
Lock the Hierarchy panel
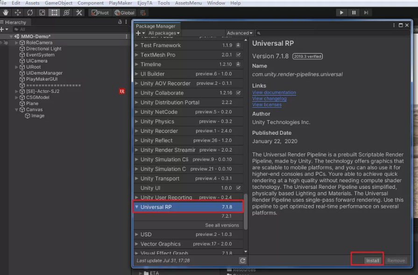click(x=120, y=22)
